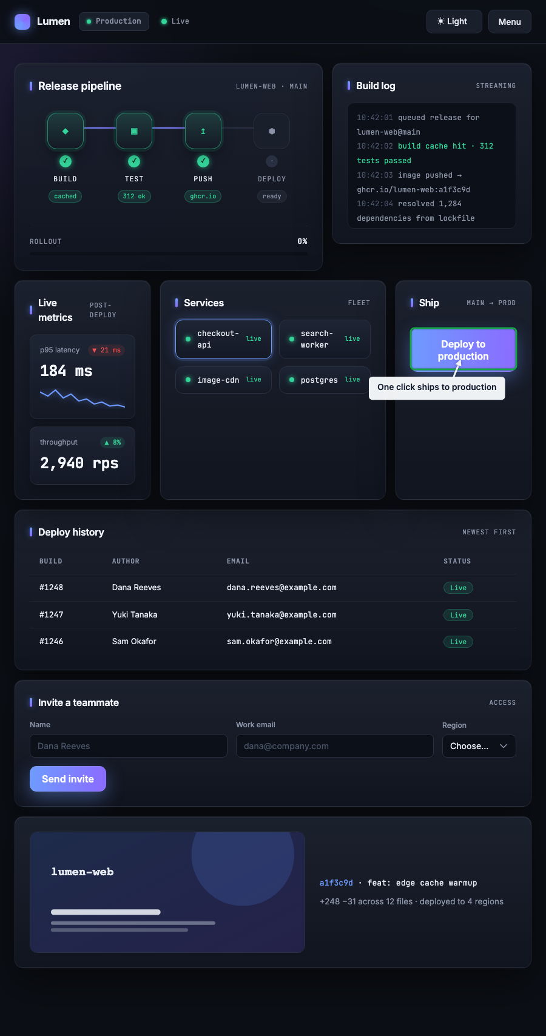546x1036 pixels.
Task: Click the 184 ms latency value
Action: tap(66, 371)
